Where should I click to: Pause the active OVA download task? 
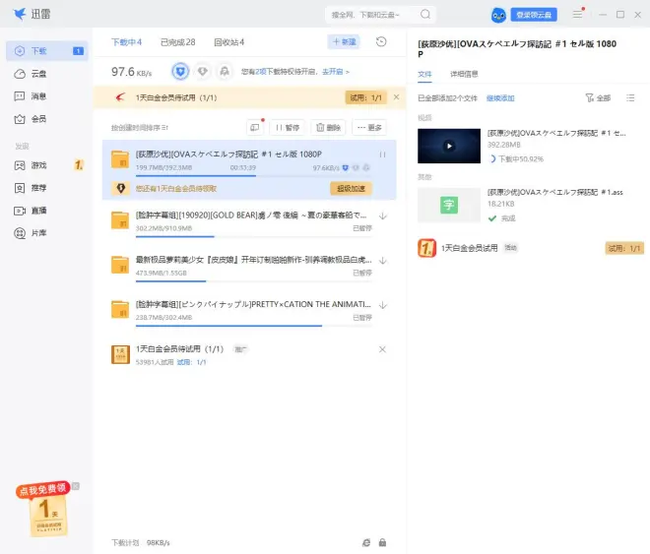pyautogui.click(x=382, y=154)
